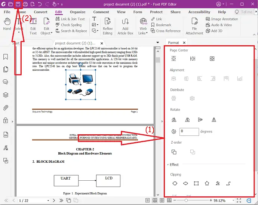Bring object to front in Z-order
258x205 pixels.
coord(174,152)
